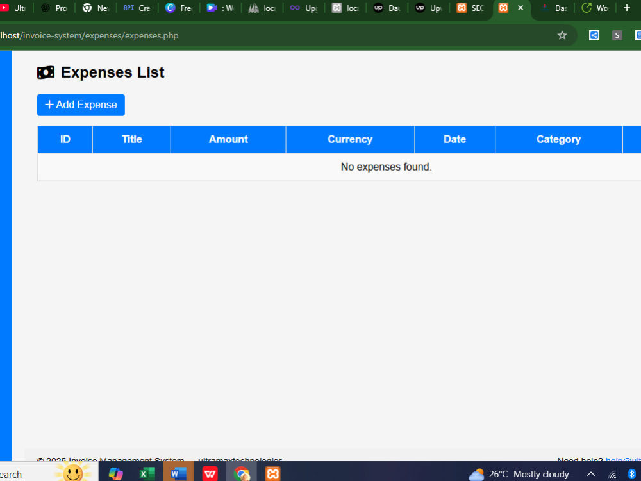Switch to the ': W' video tab
This screenshot has width=641, height=481.
point(221,8)
